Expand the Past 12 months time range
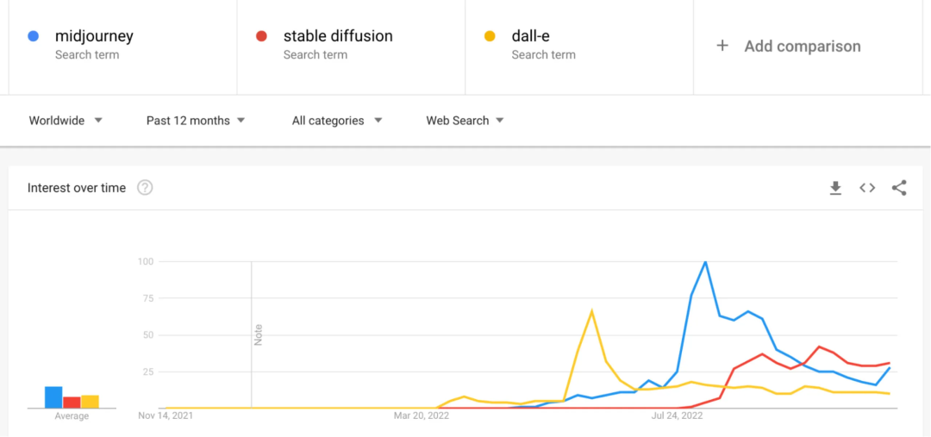Viewport: 931px width, 437px height. [x=196, y=121]
